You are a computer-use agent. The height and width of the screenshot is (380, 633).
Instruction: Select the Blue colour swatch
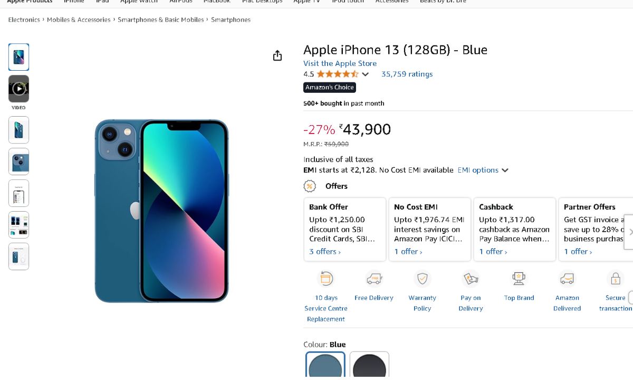[325, 365]
